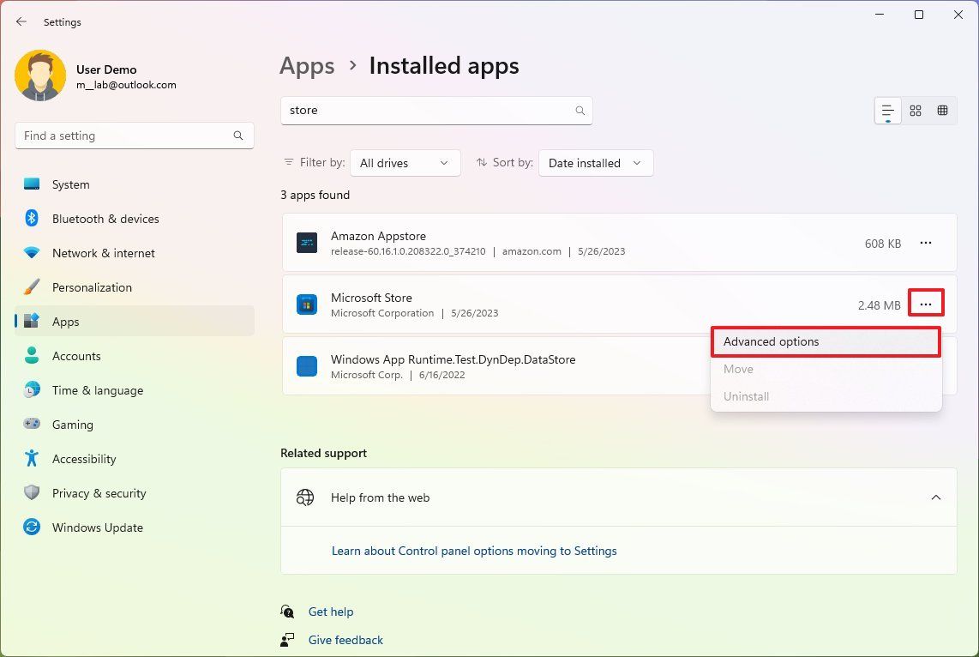Click the Installed apps search field
Screen dimensions: 979x657
[435, 110]
